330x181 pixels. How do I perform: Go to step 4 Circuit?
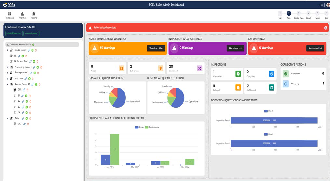pos(308,15)
